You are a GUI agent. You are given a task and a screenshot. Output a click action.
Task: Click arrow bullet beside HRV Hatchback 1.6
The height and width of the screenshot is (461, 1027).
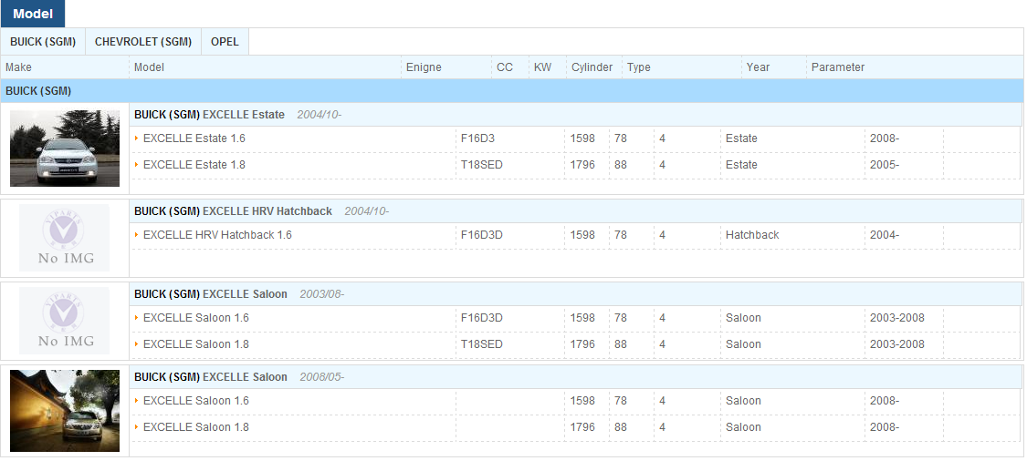point(137,235)
